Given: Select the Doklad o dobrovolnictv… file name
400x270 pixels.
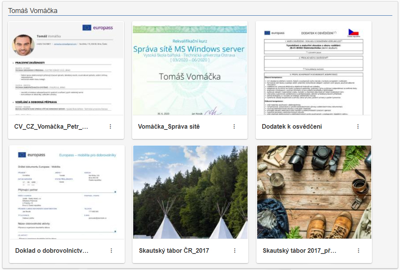Looking at the screenshot, I should click(52, 251).
